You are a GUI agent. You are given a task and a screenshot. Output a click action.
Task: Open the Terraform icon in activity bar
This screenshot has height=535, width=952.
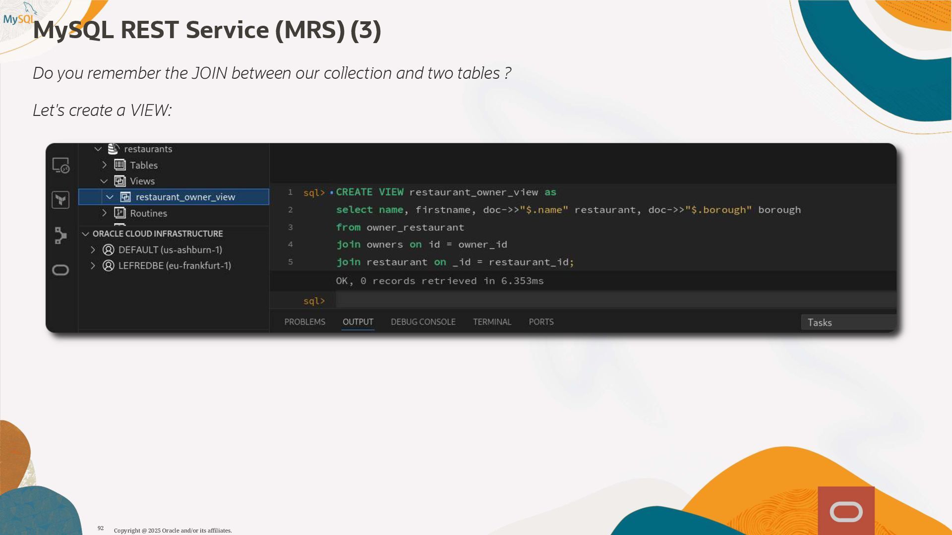coord(60,200)
